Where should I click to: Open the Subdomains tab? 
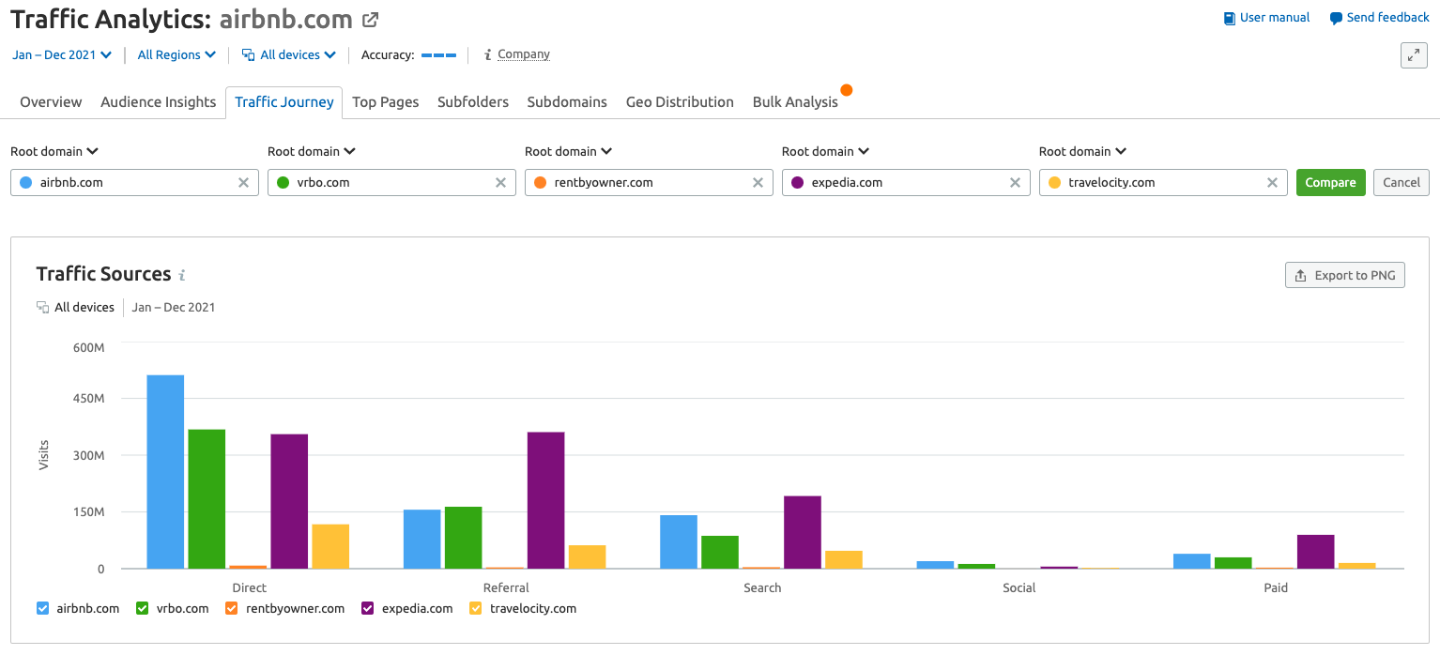[567, 102]
